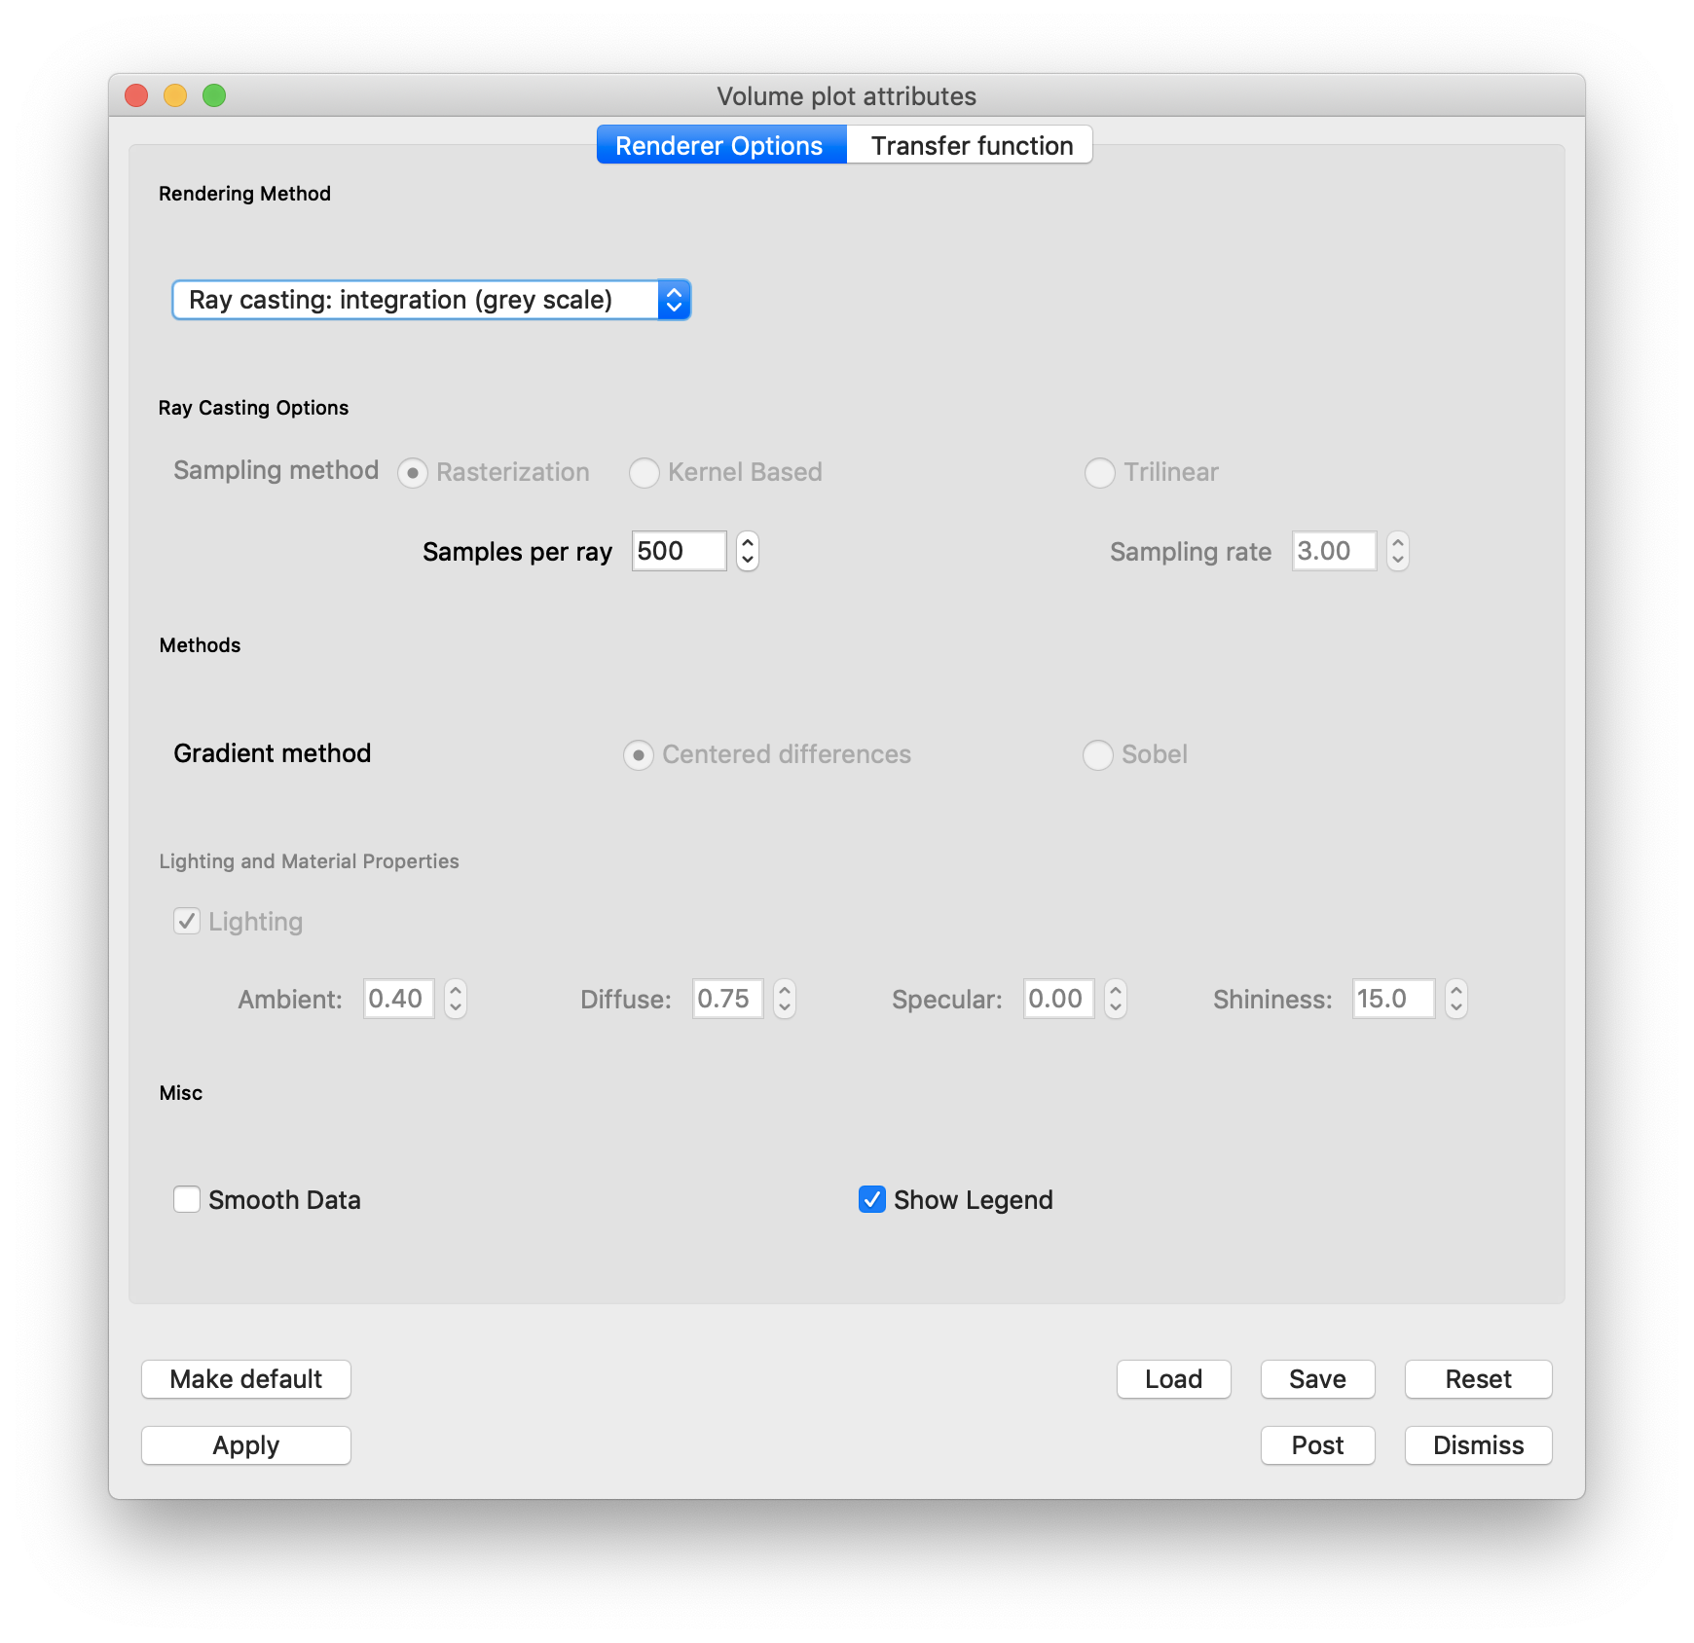Click the Sampling rate field
The height and width of the screenshot is (1643, 1694).
(1334, 551)
